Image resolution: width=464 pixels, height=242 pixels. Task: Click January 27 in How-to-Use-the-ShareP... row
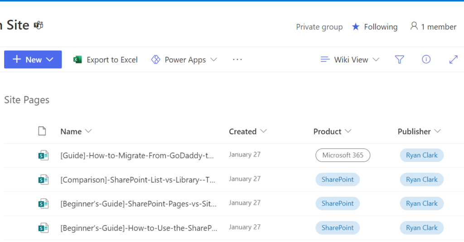(x=245, y=227)
